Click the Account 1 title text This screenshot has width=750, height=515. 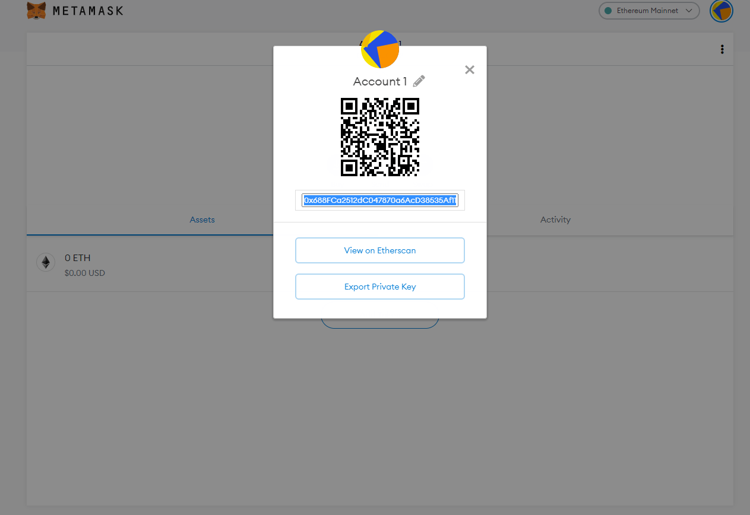380,81
